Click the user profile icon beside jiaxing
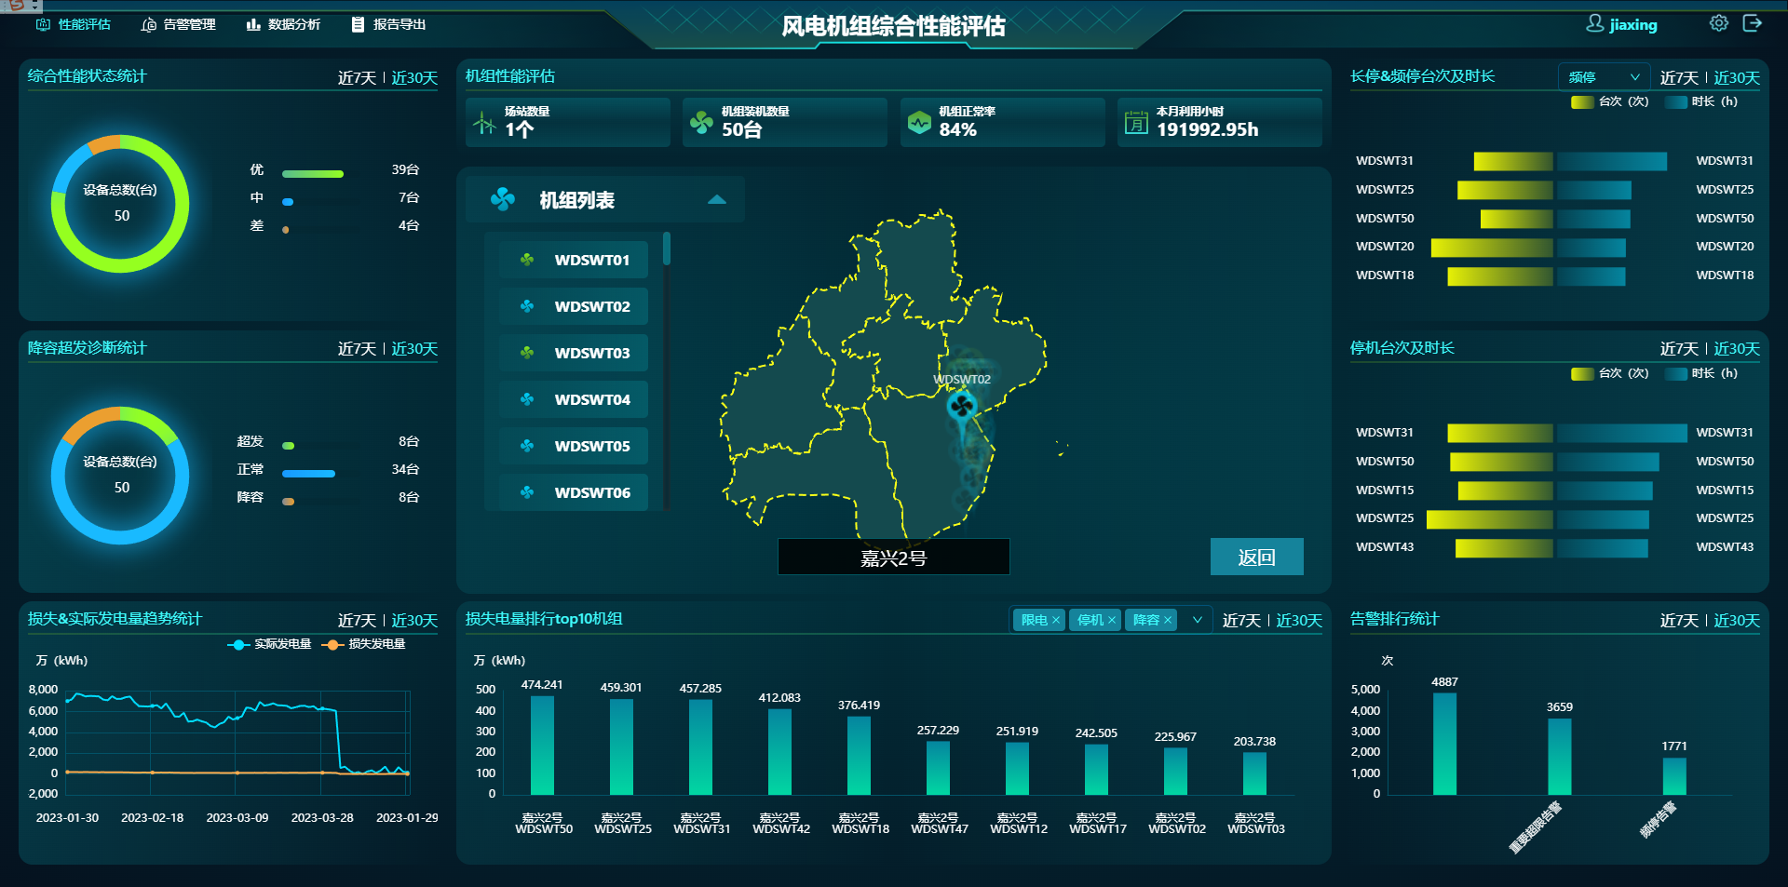 (1594, 23)
